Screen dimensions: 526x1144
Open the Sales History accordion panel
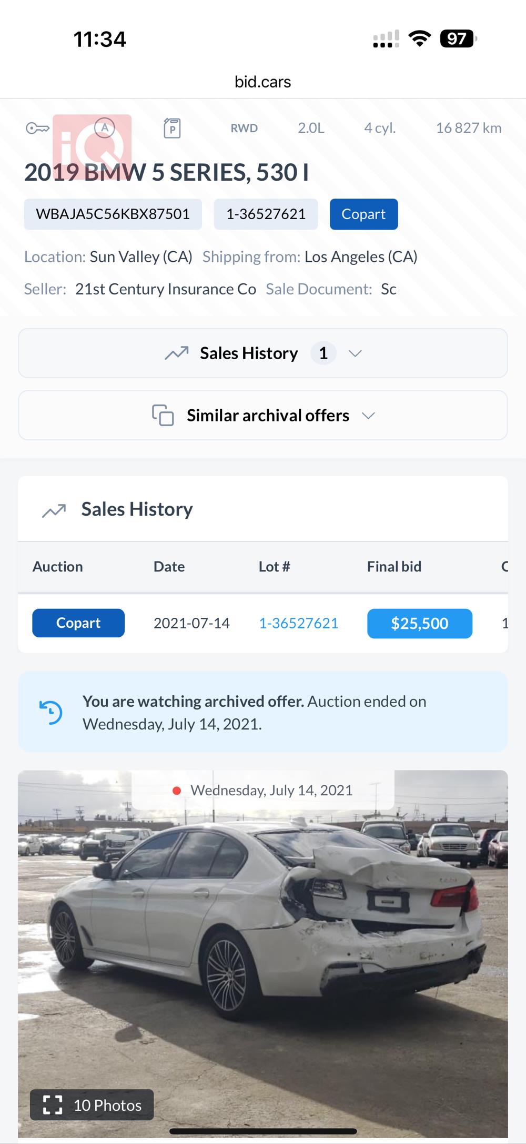(263, 353)
